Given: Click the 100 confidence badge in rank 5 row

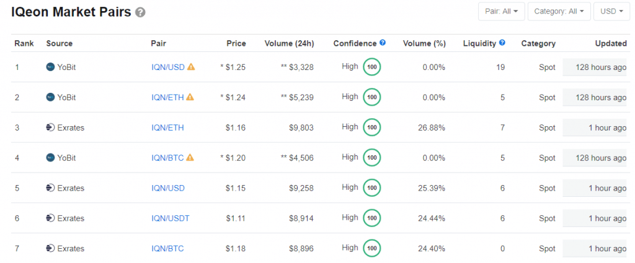Looking at the screenshot, I should [x=371, y=188].
